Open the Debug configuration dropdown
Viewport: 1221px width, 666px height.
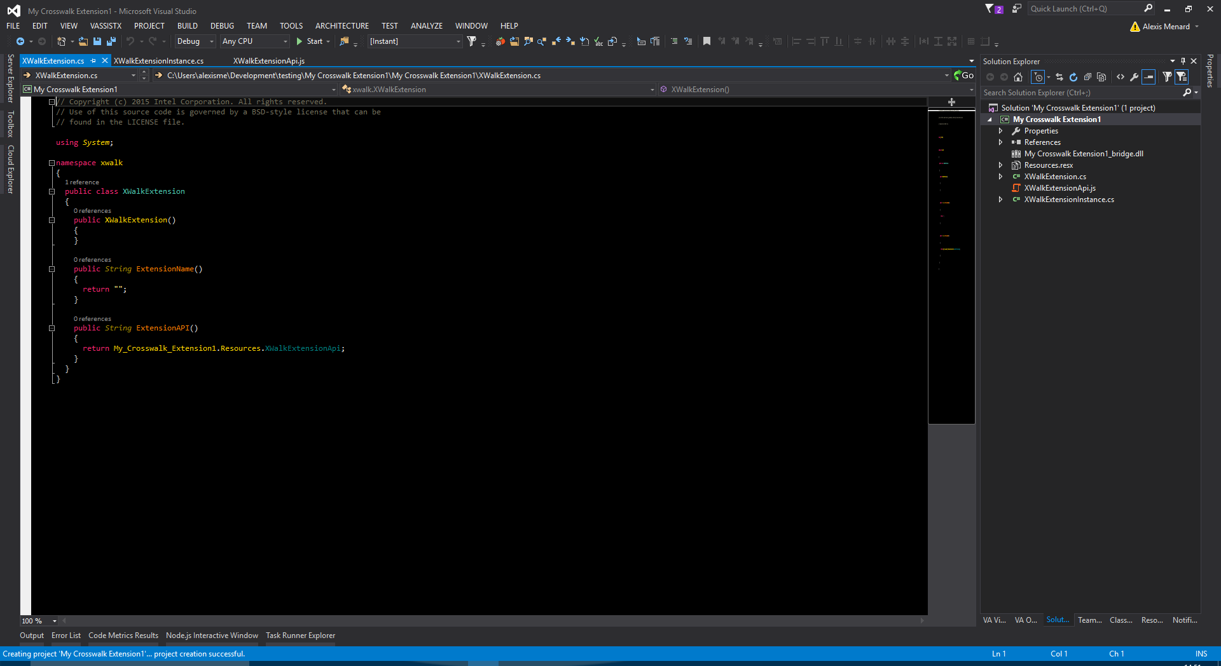coord(195,41)
